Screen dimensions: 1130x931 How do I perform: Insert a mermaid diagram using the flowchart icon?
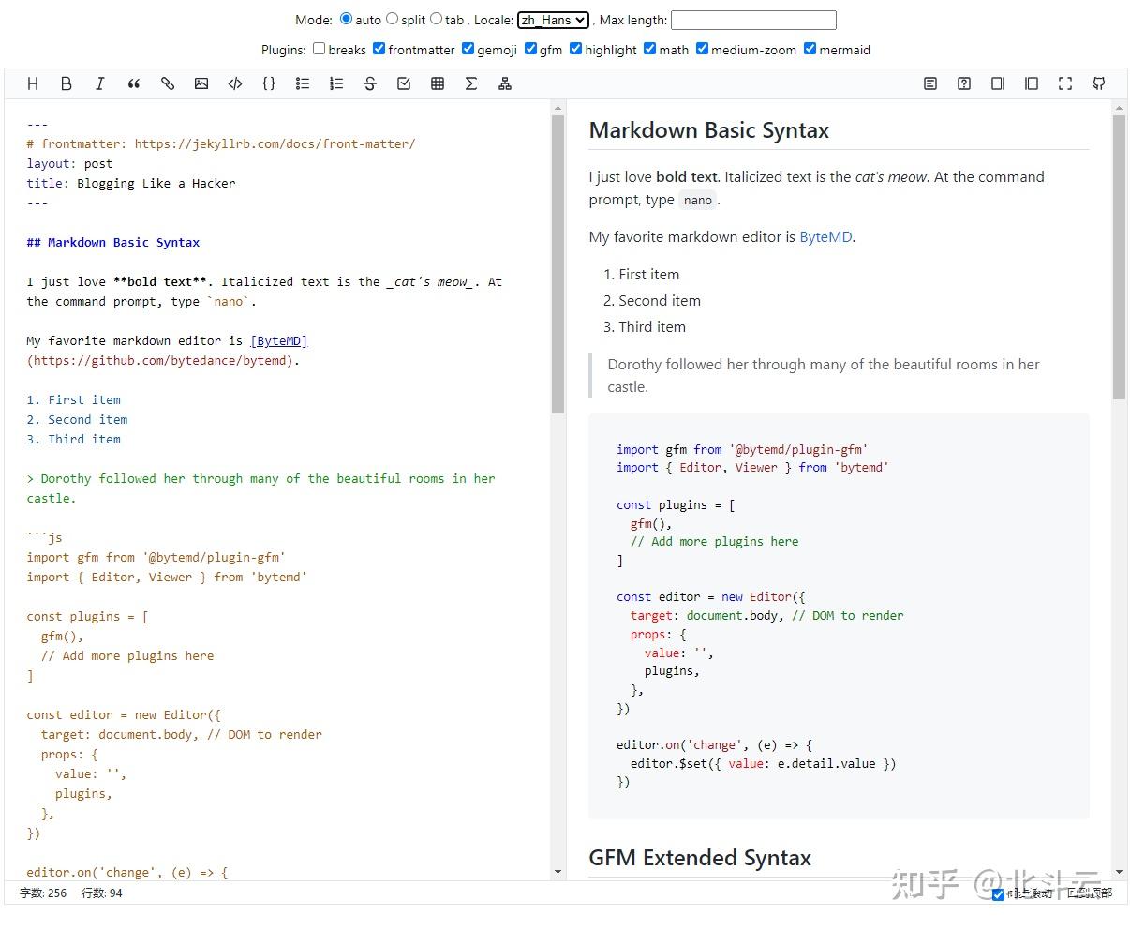505,83
